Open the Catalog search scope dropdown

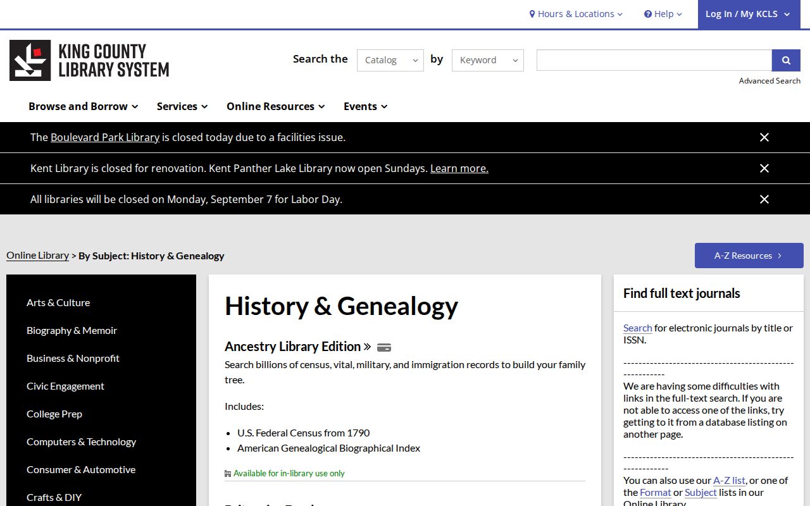pos(390,60)
